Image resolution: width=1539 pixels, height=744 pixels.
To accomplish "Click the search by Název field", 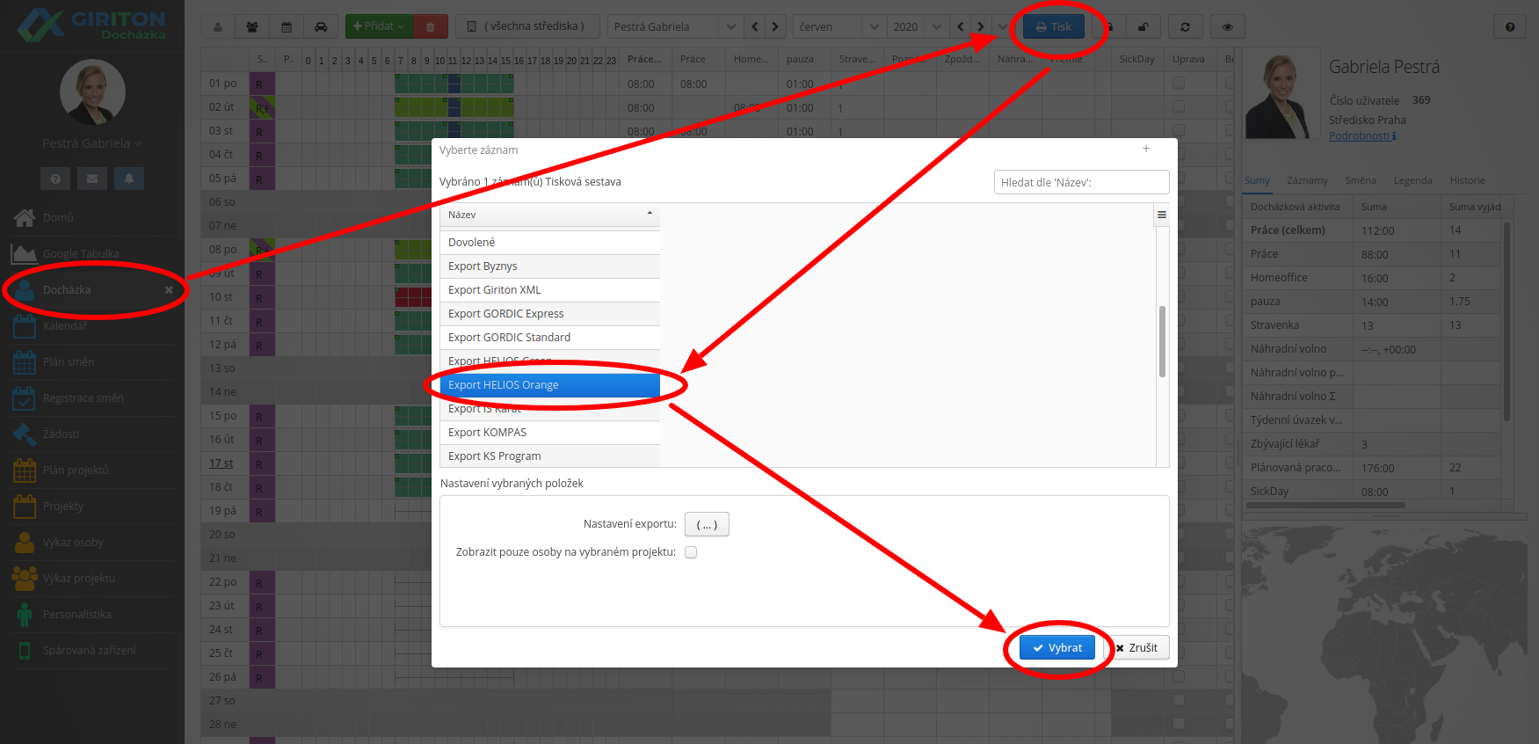I will [1081, 182].
